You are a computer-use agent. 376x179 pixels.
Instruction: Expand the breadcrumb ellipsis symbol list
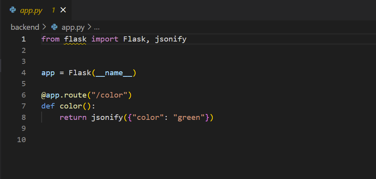(97, 27)
